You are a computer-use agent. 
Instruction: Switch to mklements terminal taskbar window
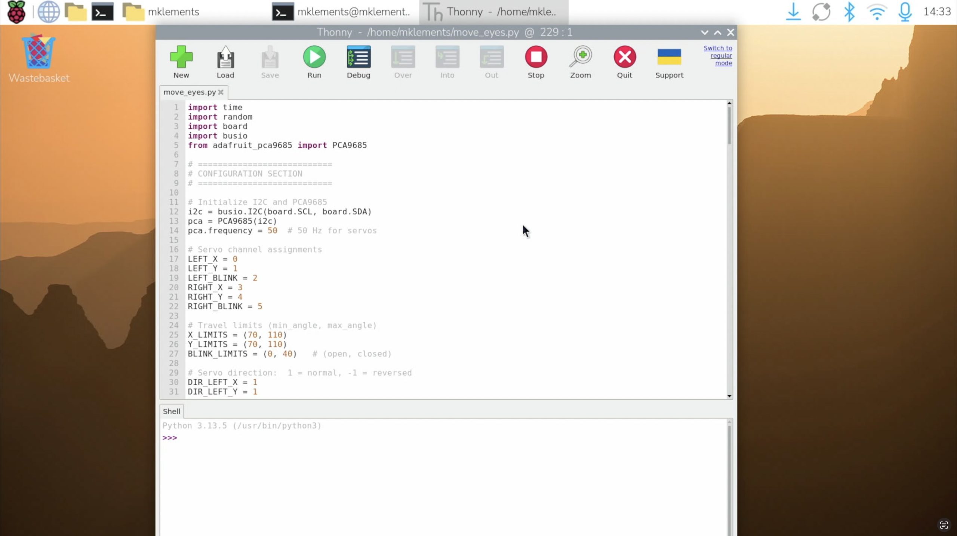(341, 12)
